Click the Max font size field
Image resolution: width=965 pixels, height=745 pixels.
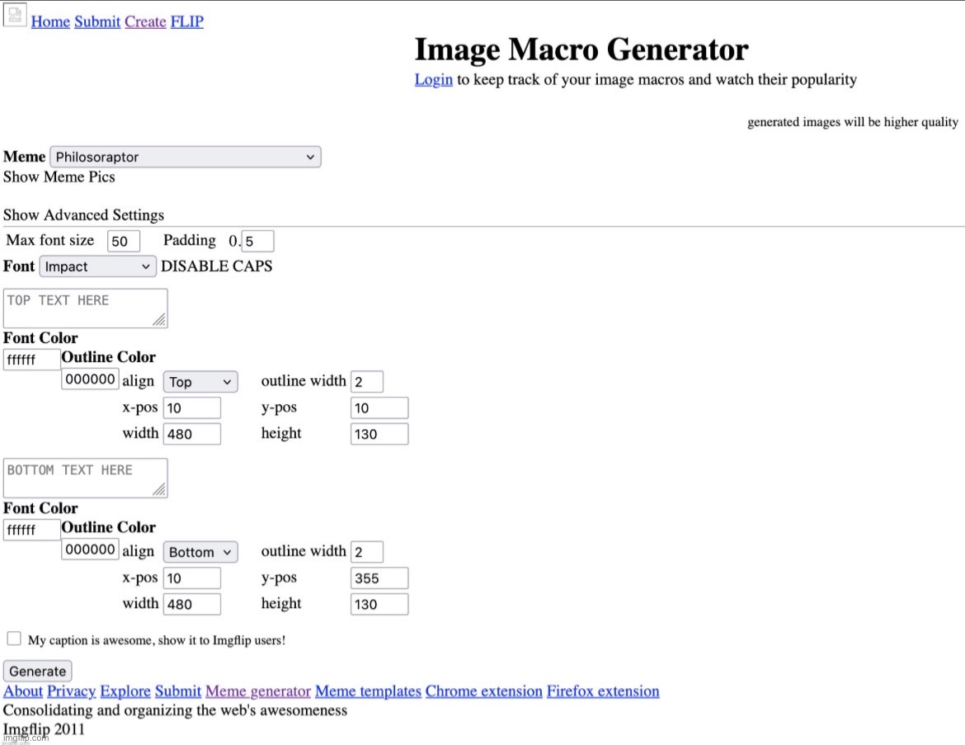[124, 241]
